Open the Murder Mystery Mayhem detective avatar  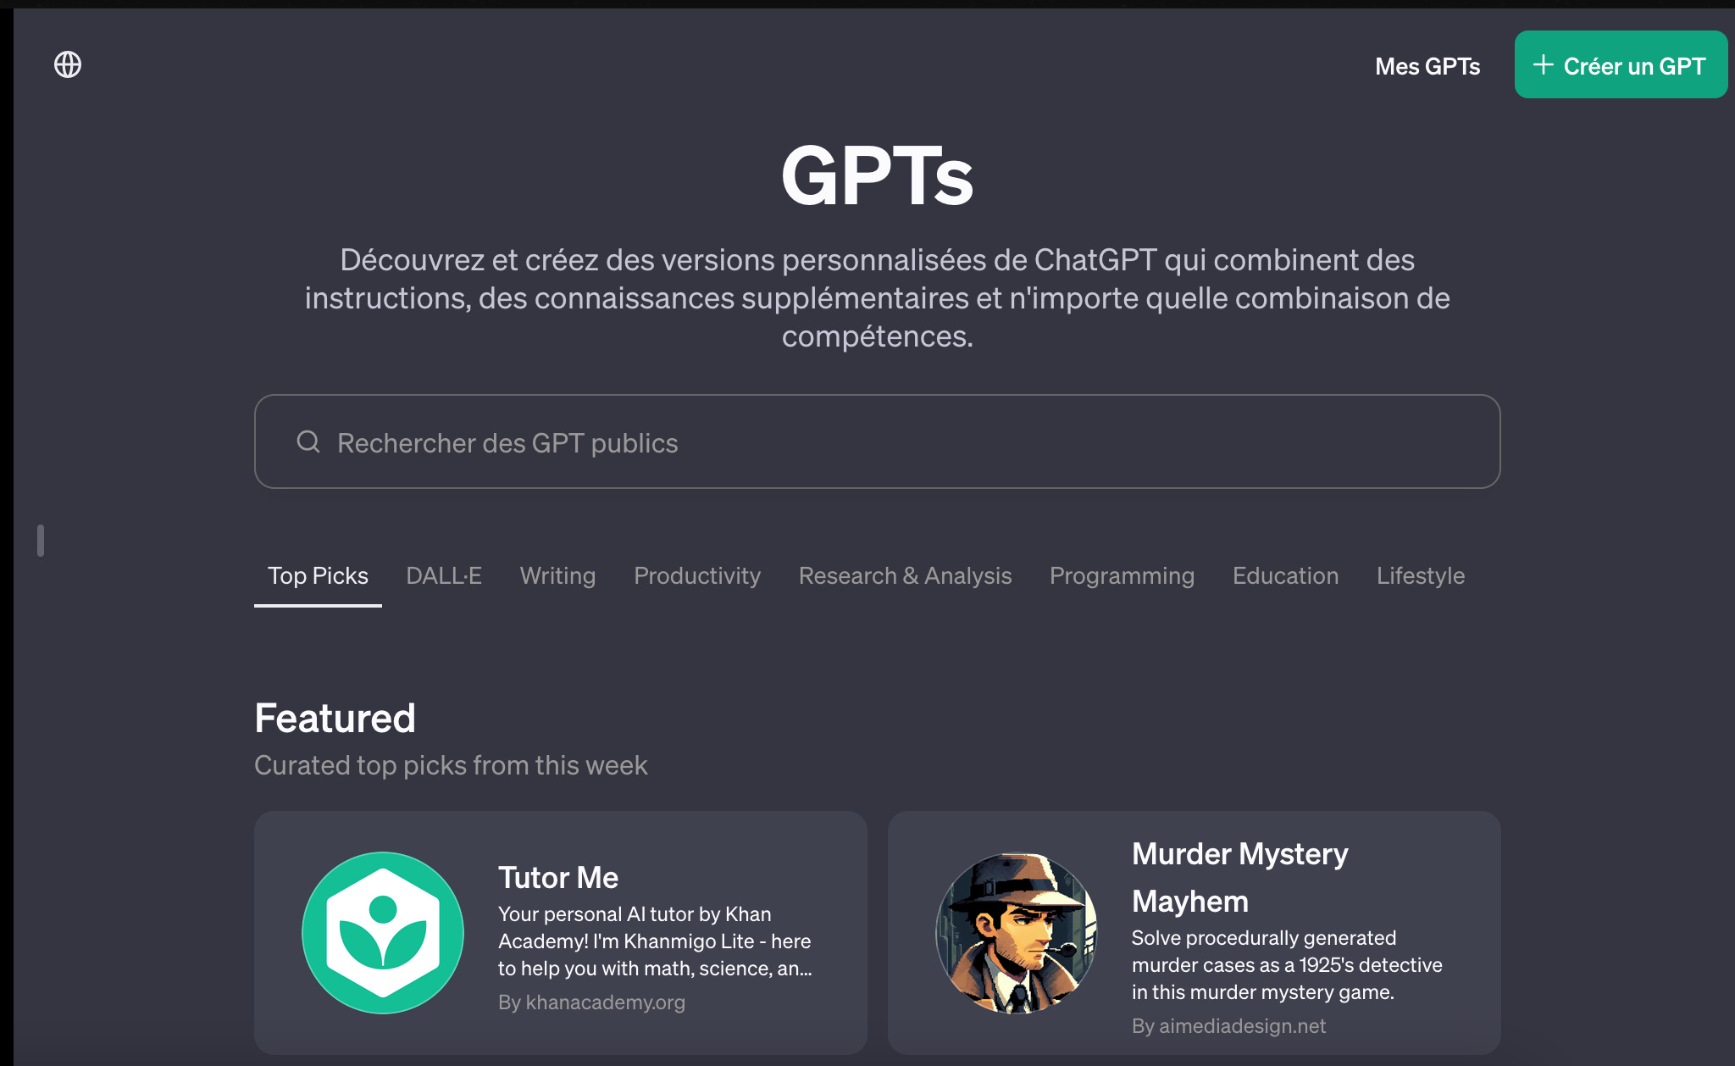pos(1017,933)
